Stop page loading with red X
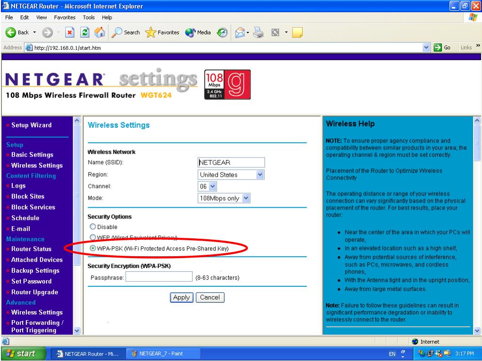482x361 pixels. (70, 32)
